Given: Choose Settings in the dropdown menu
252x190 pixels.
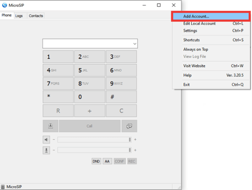Looking at the screenshot, I should (190, 31).
